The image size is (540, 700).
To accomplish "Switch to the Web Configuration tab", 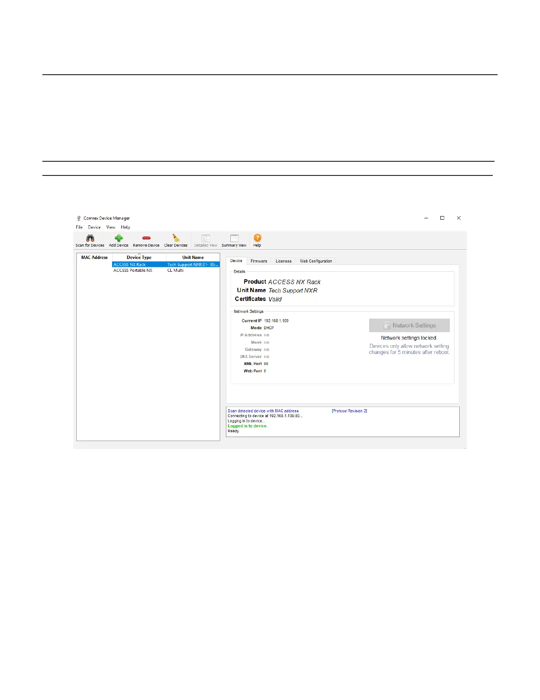I will [316, 261].
